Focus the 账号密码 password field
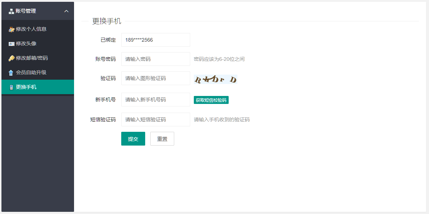Image resolution: width=429 pixels, height=214 pixels. click(156, 59)
